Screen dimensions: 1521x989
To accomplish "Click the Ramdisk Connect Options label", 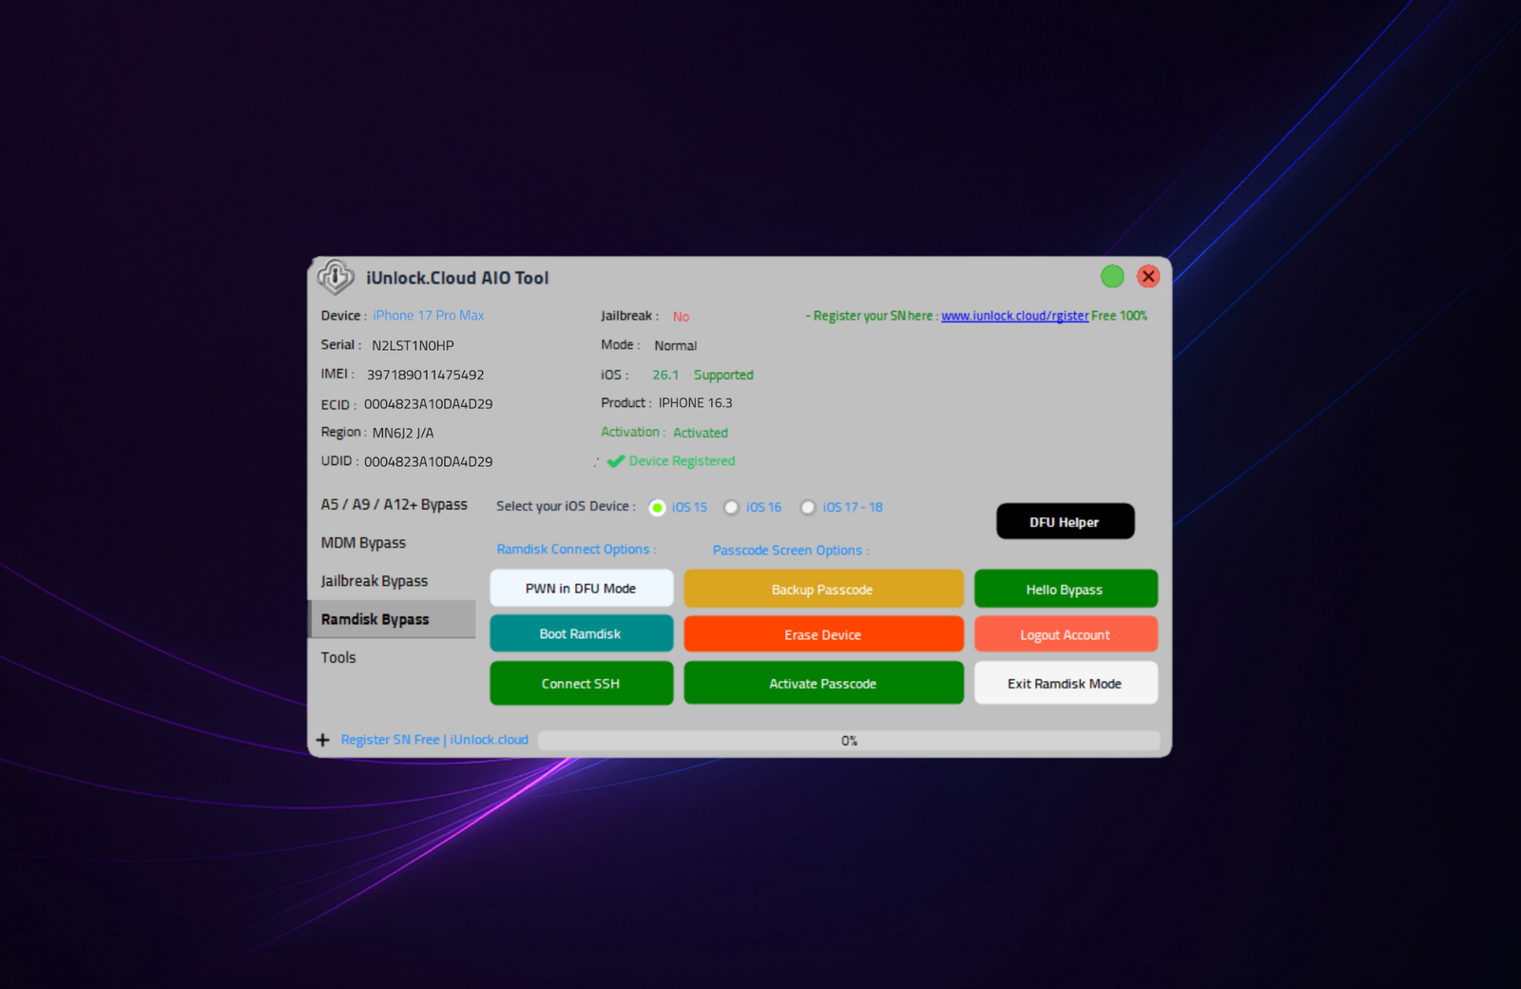I will [576, 550].
